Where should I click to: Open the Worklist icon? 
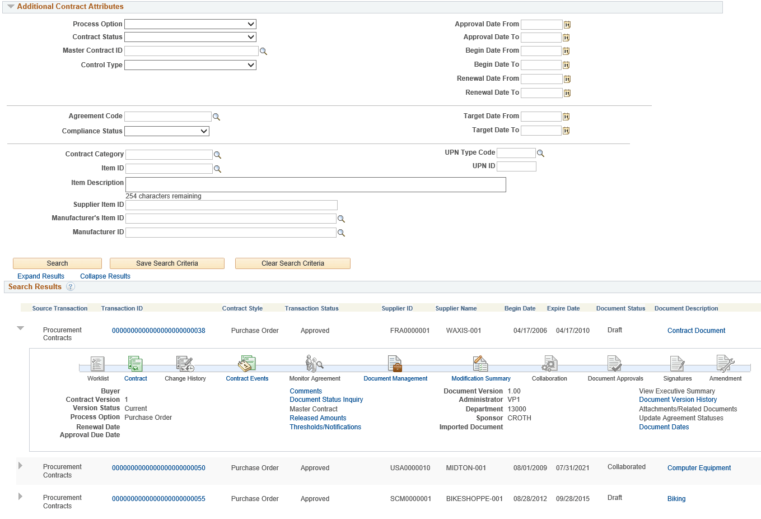[x=97, y=363]
